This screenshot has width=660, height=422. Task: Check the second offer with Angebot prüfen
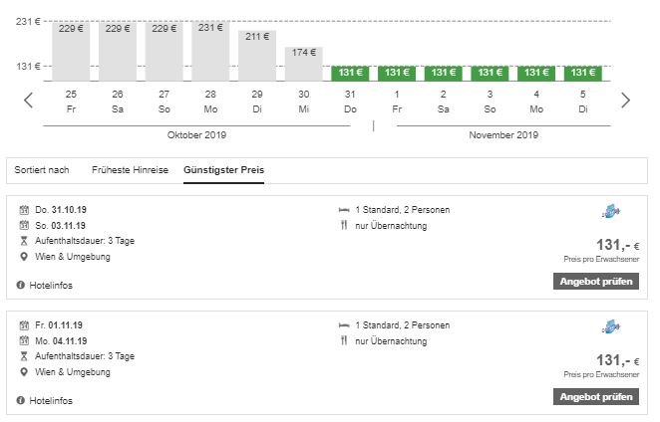(594, 397)
